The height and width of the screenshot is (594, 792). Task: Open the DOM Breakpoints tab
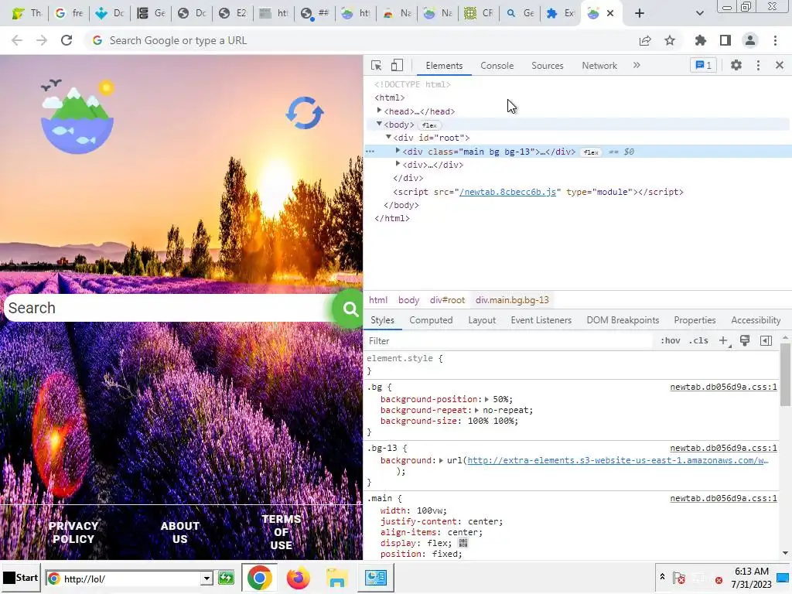(x=623, y=320)
